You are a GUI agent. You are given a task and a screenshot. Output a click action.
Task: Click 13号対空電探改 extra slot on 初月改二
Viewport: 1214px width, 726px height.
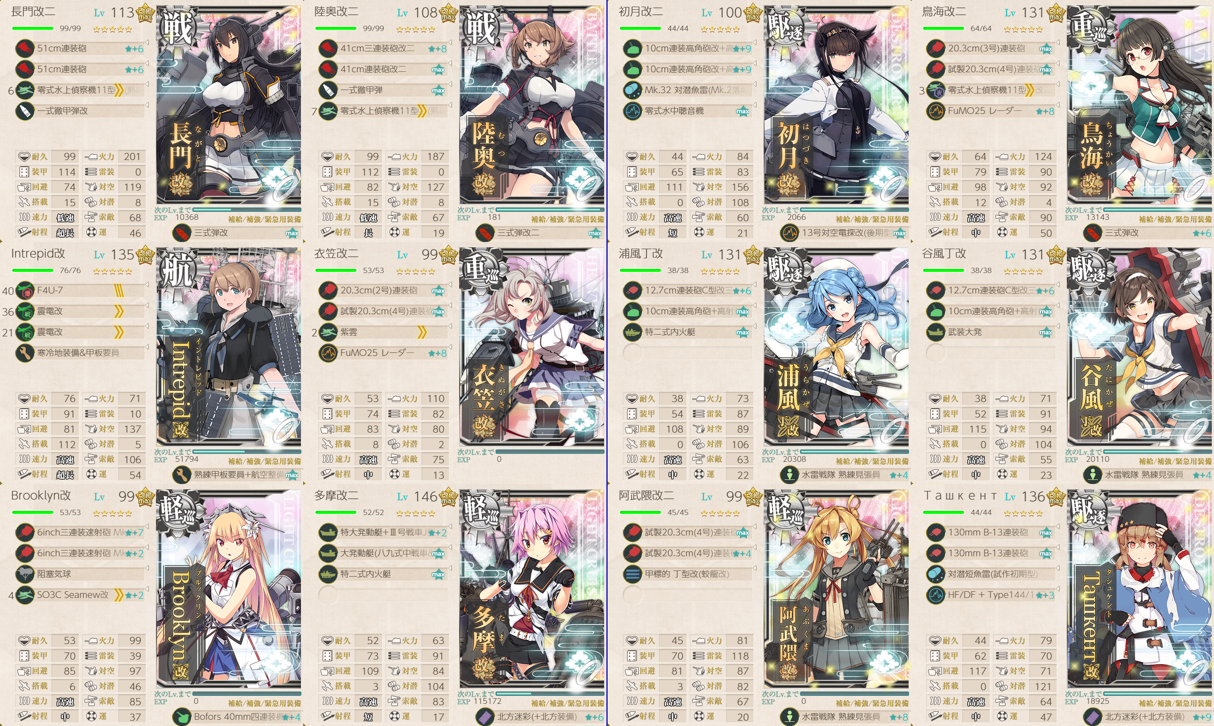coord(844,233)
